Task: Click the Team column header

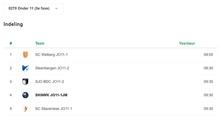Action: pyautogui.click(x=40, y=43)
